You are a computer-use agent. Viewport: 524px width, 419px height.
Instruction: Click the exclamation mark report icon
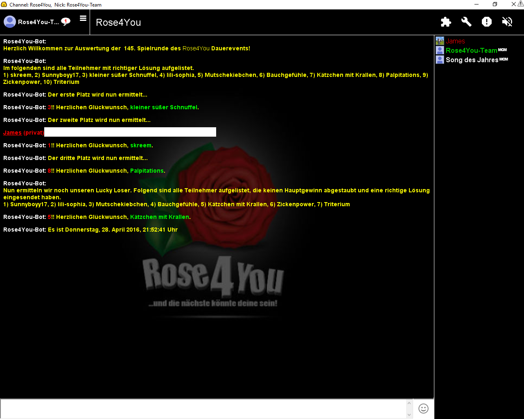click(x=487, y=22)
